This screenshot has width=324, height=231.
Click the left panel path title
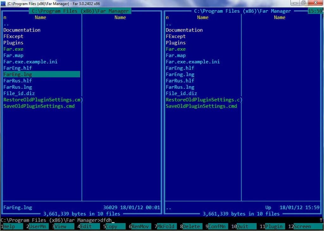[80, 11]
